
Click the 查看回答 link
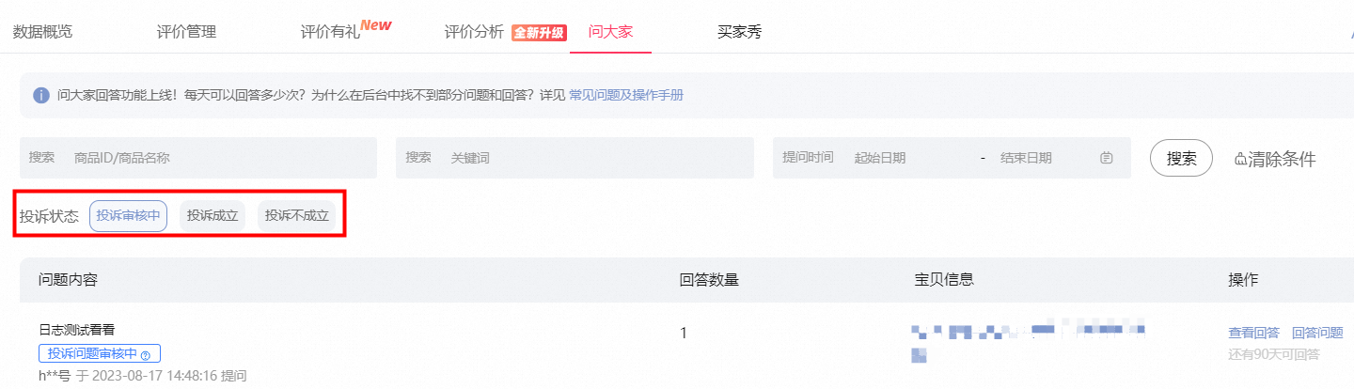point(1253,333)
